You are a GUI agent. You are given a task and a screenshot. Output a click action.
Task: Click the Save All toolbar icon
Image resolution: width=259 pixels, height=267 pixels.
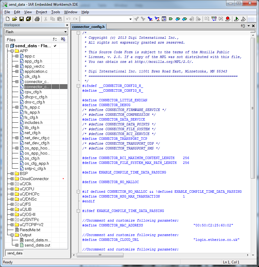click(x=28, y=19)
